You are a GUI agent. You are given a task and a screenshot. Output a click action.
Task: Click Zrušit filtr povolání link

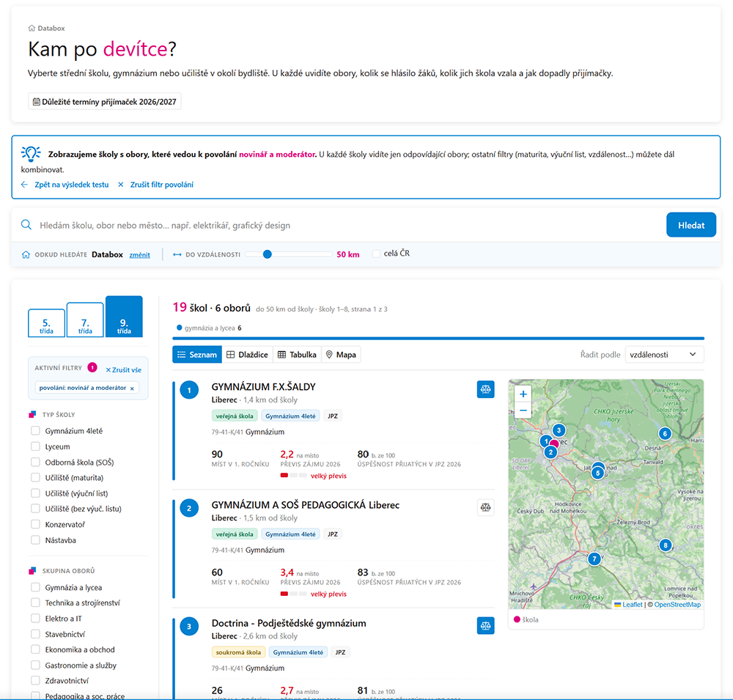tap(161, 185)
